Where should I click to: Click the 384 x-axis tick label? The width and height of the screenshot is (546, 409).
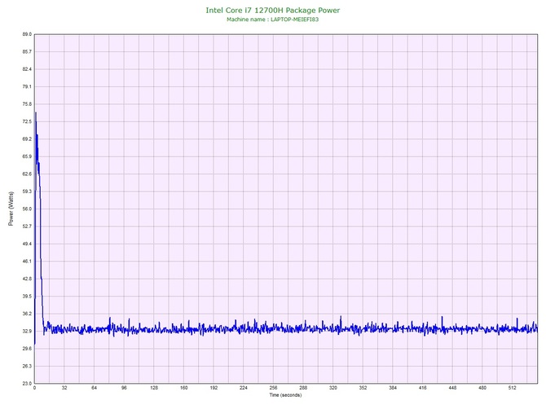[393, 388]
